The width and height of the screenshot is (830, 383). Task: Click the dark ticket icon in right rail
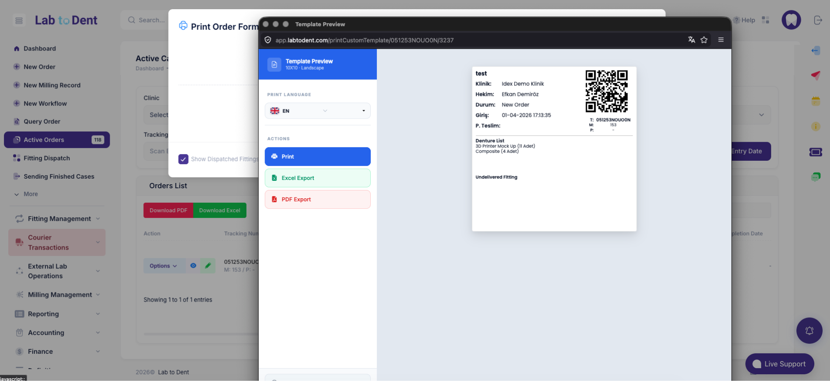[x=816, y=152]
